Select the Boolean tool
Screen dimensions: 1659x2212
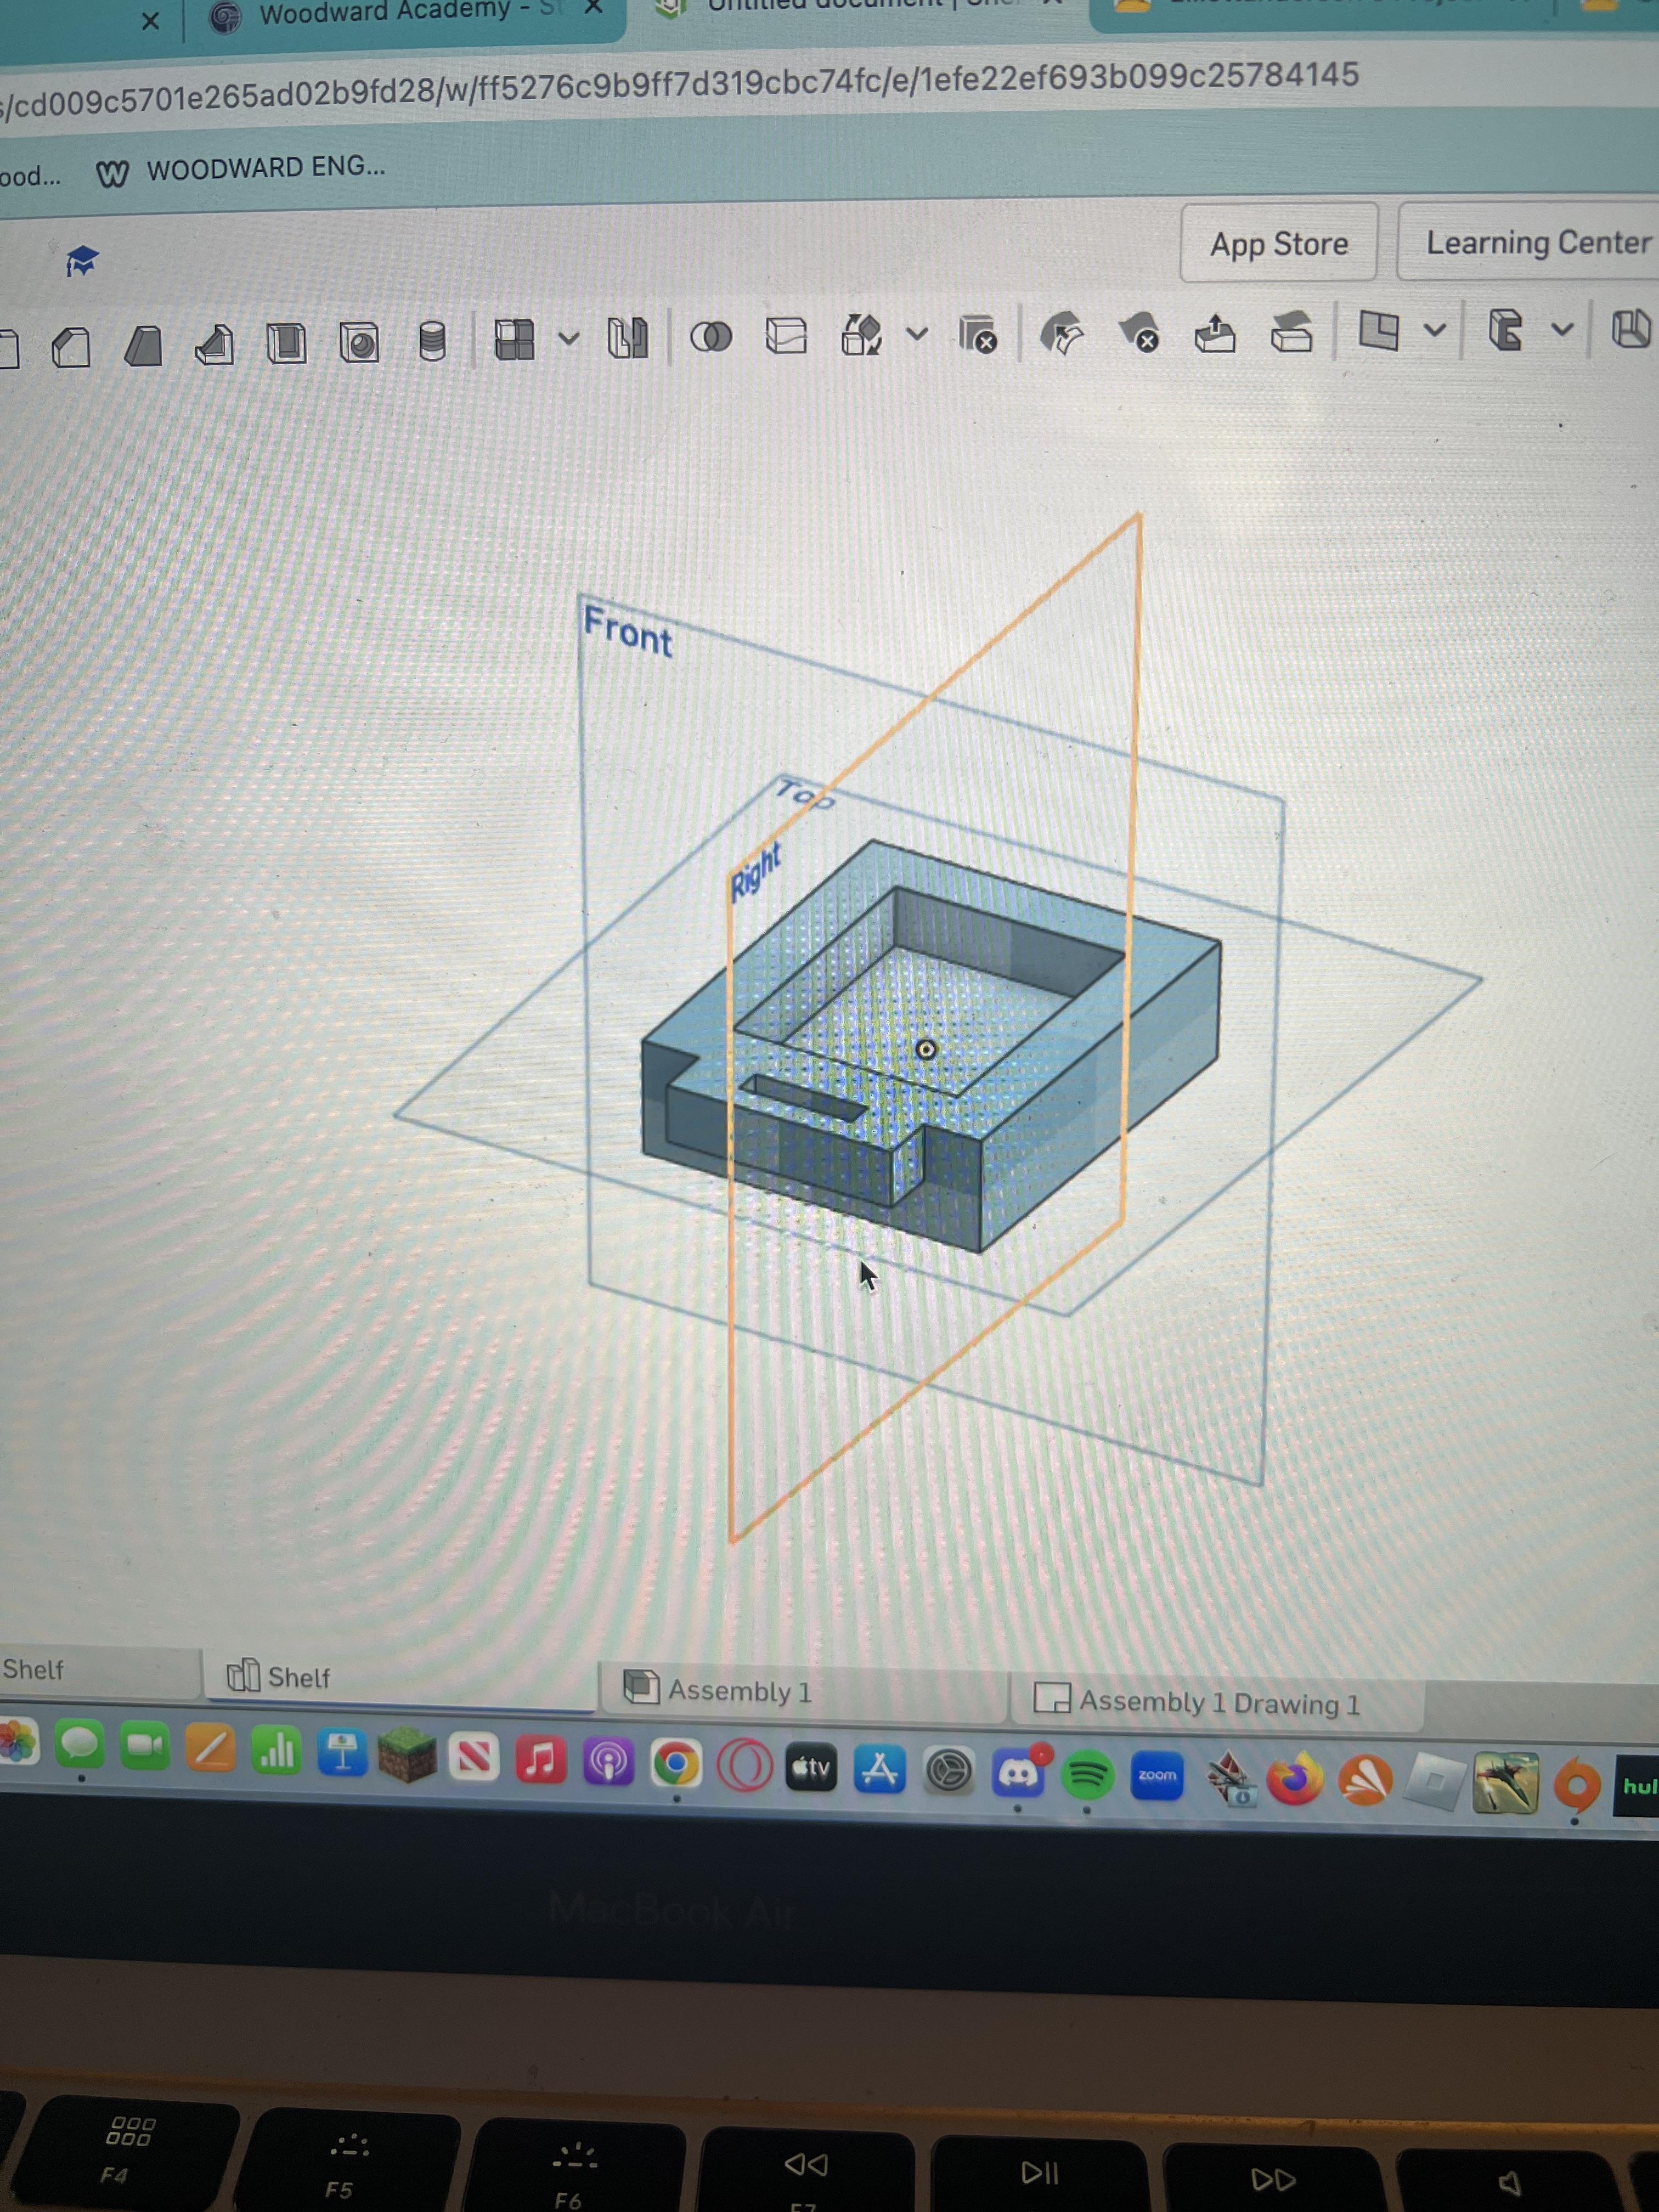pyautogui.click(x=711, y=337)
